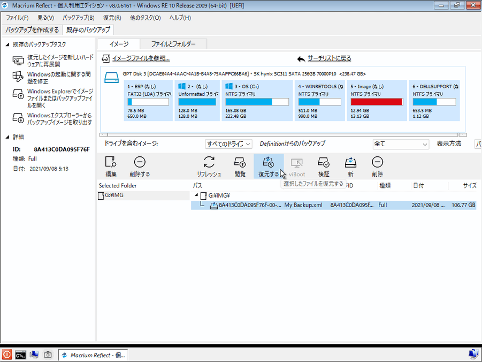Click the disk panel horizontal scrollbar

283,134
